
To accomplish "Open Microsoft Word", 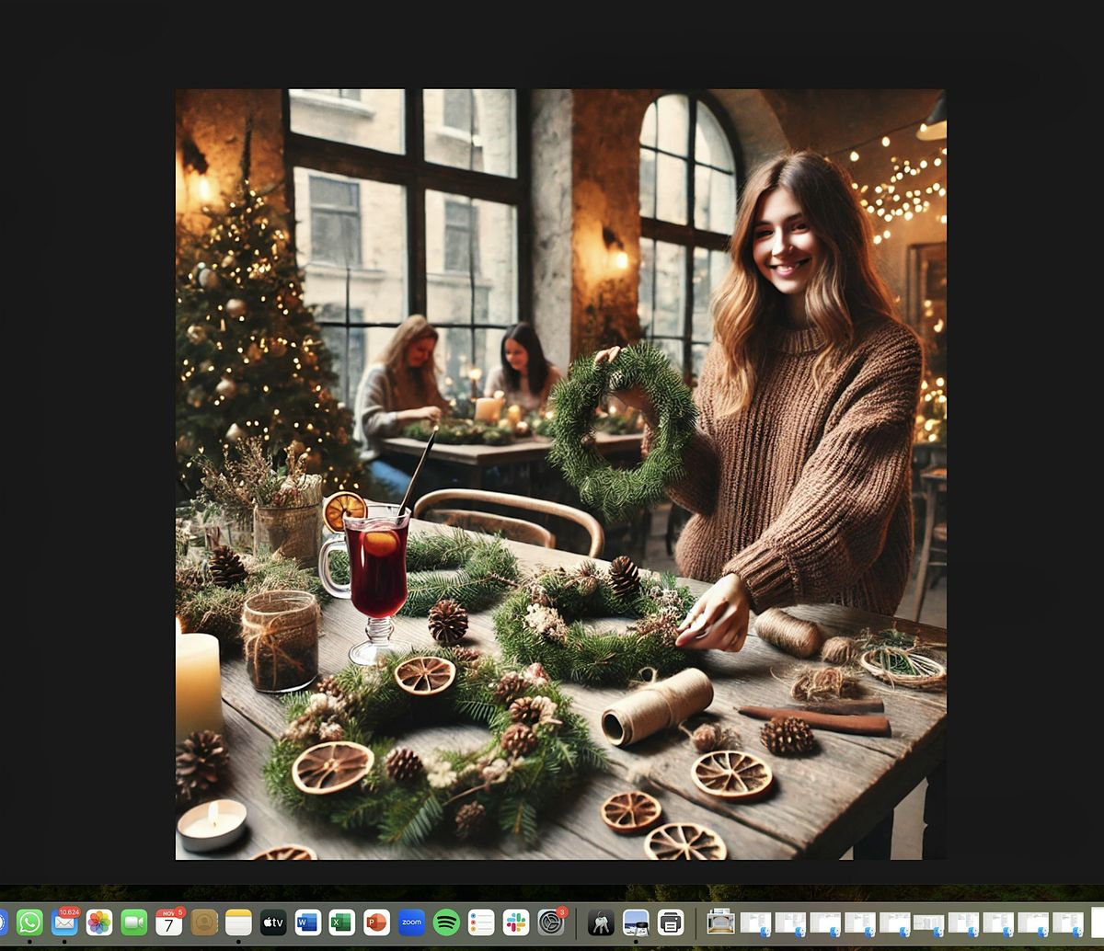I will coord(306,923).
